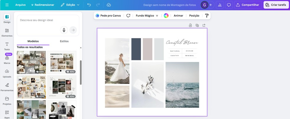Click scroll-up arrow in templates panel

click(81, 48)
